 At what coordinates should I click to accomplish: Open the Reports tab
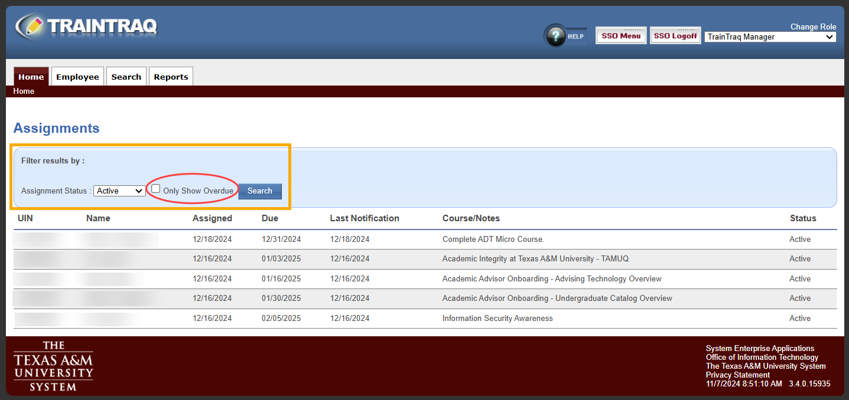(171, 76)
